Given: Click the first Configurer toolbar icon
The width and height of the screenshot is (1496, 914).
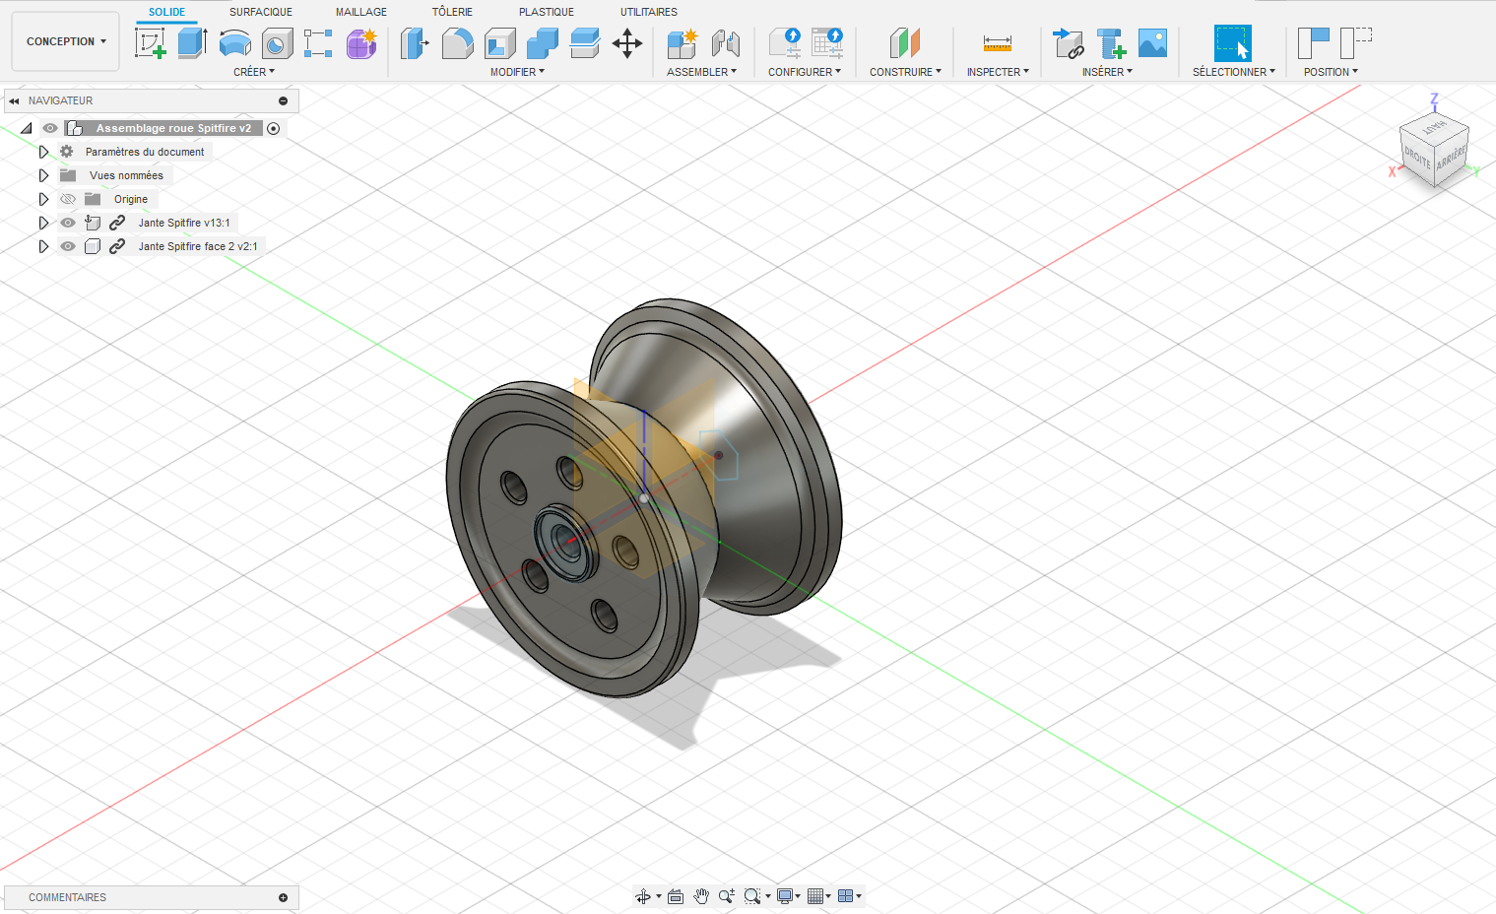Looking at the screenshot, I should pyautogui.click(x=785, y=43).
